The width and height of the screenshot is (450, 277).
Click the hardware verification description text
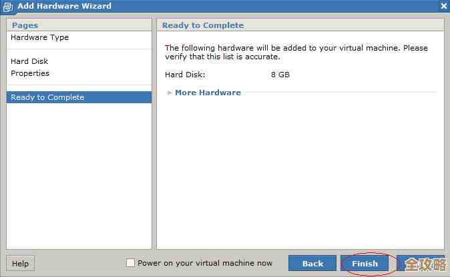click(296, 52)
